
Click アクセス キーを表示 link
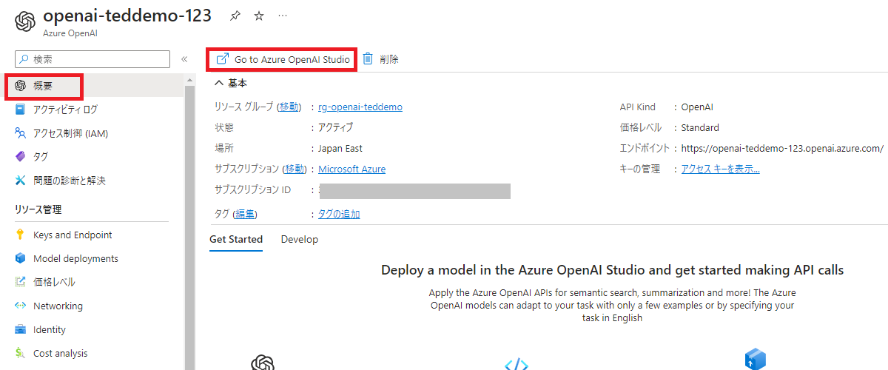point(720,169)
